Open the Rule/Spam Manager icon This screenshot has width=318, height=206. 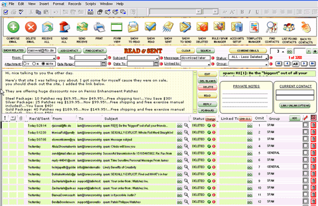[219, 27]
